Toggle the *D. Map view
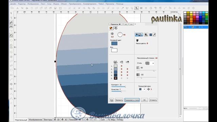 [x=112, y=120]
